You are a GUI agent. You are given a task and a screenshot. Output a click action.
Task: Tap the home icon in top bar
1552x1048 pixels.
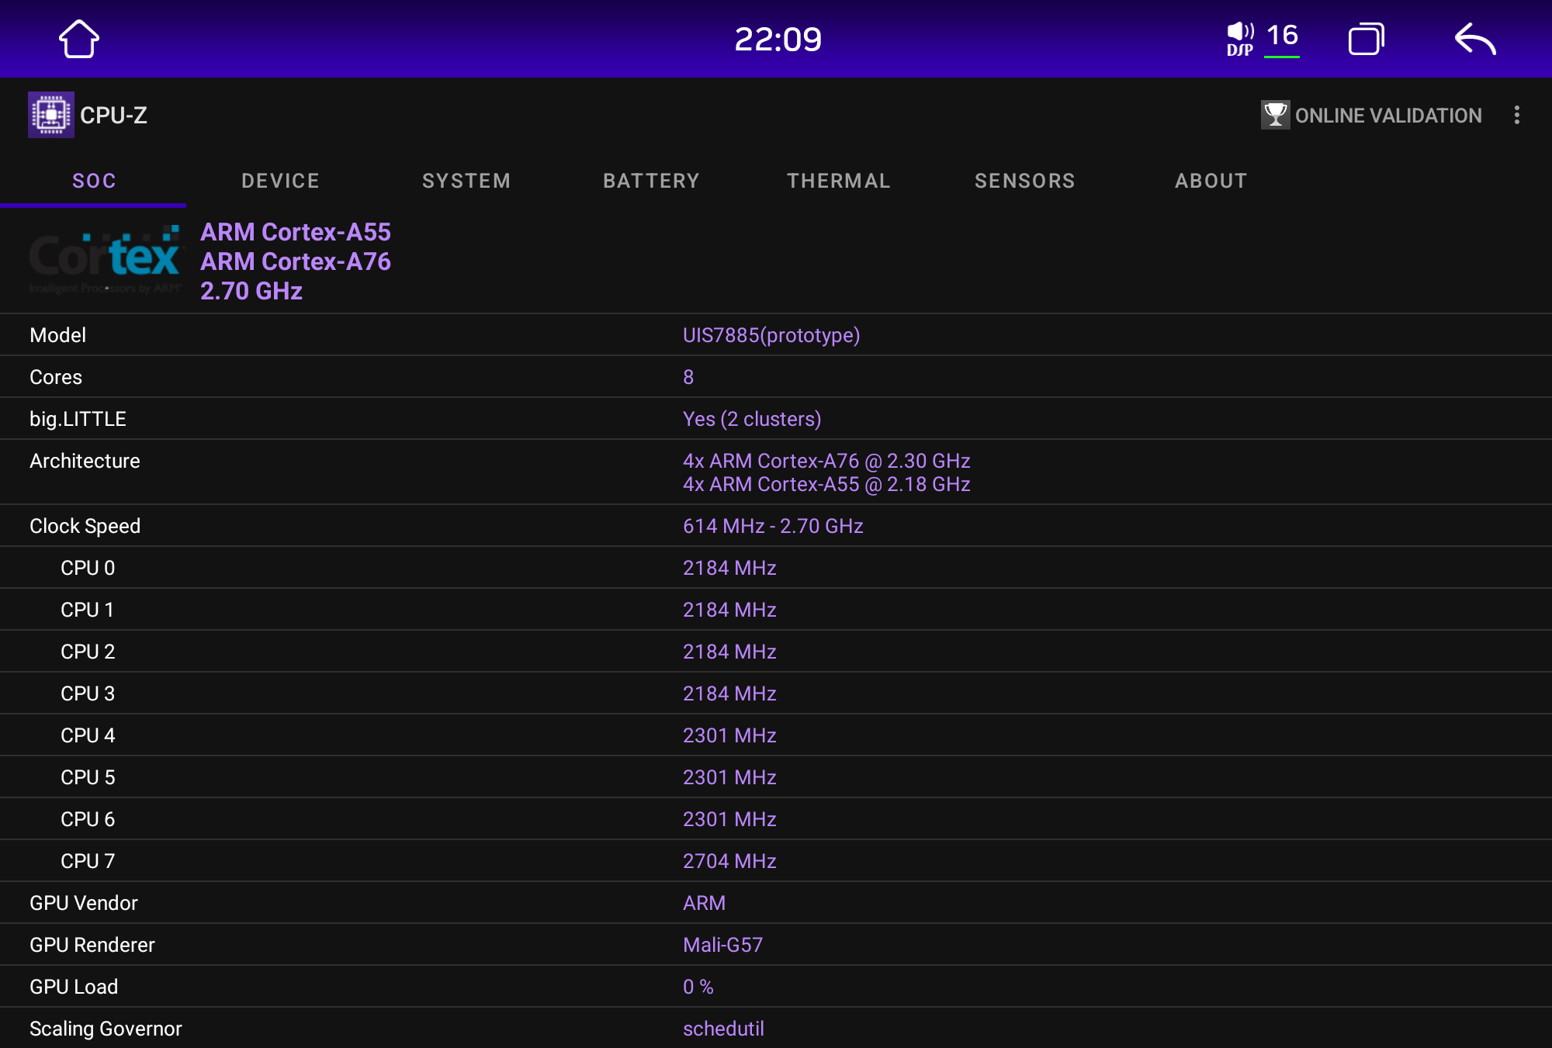[79, 39]
